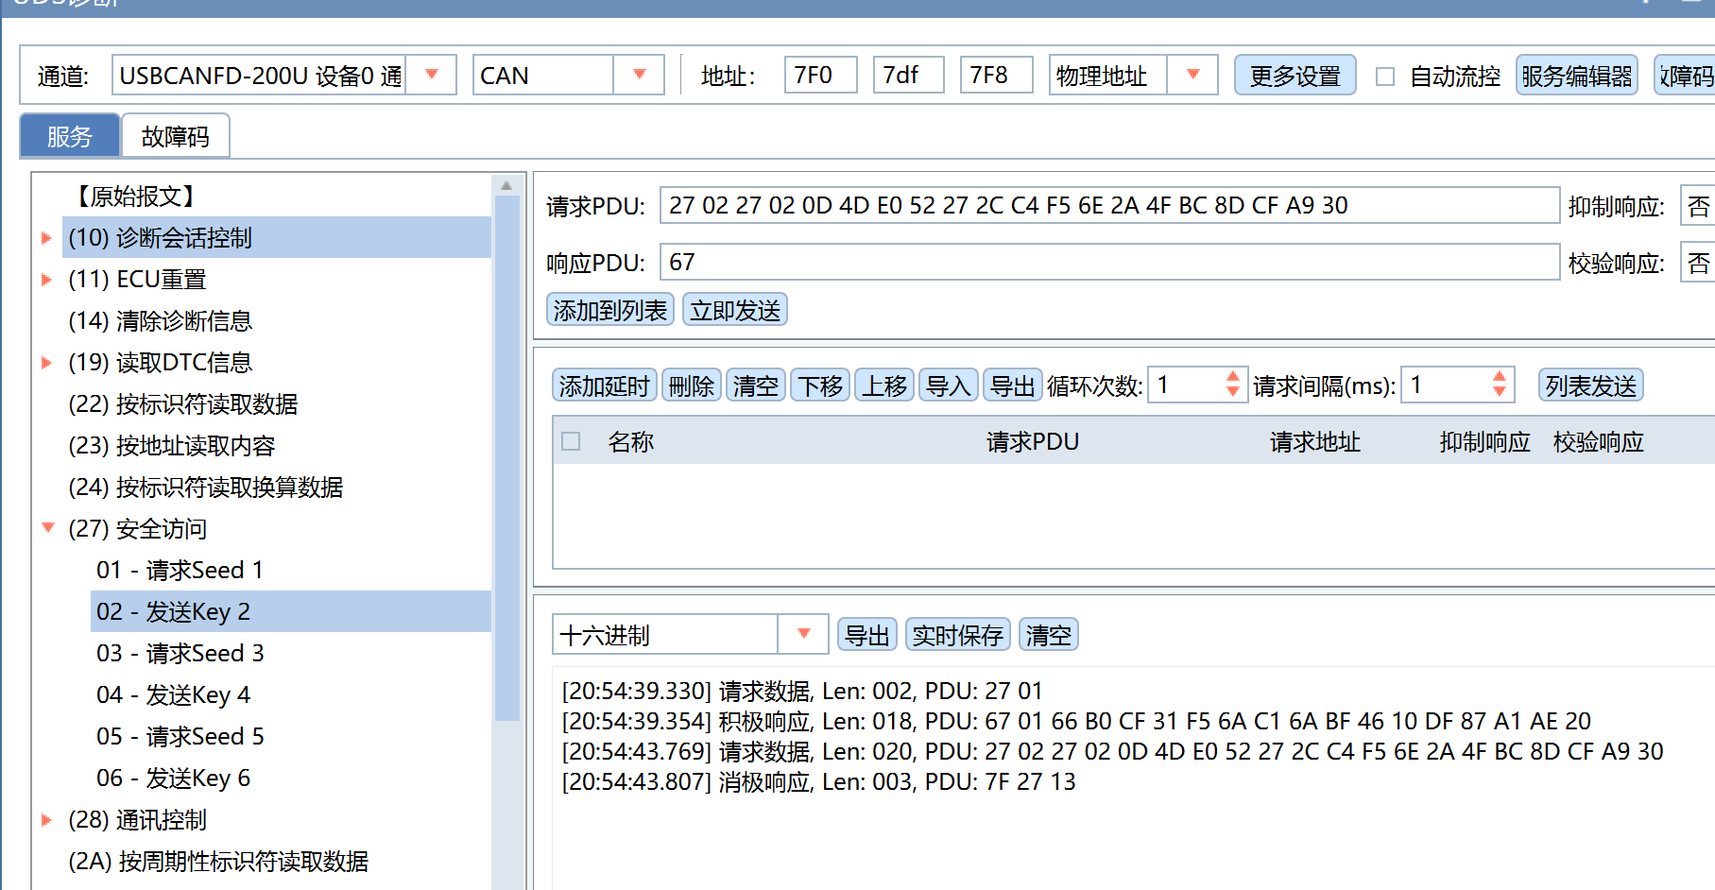Click the 7F8 address field
Viewport: 1715px width, 890px height.
coord(996,75)
